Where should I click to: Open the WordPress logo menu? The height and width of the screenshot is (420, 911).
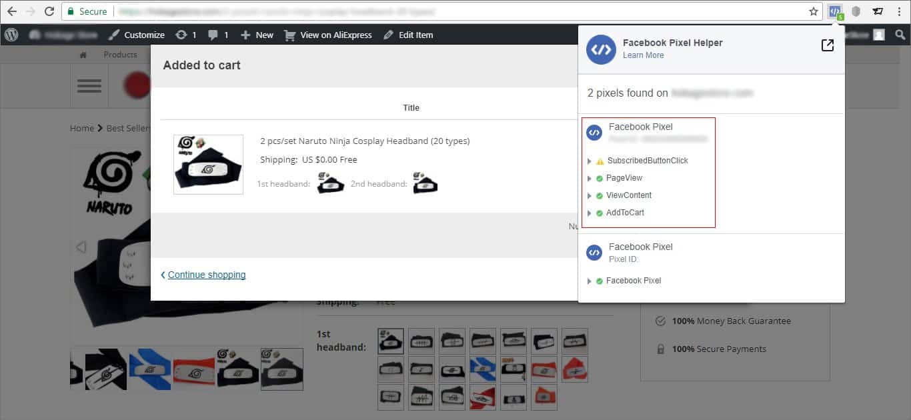pos(11,35)
